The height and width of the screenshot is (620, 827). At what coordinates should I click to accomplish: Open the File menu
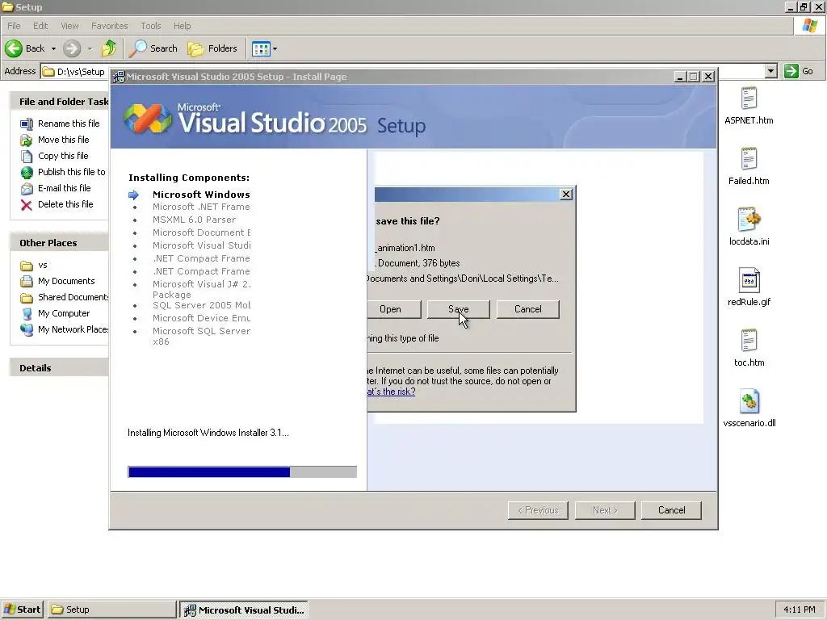[15, 26]
